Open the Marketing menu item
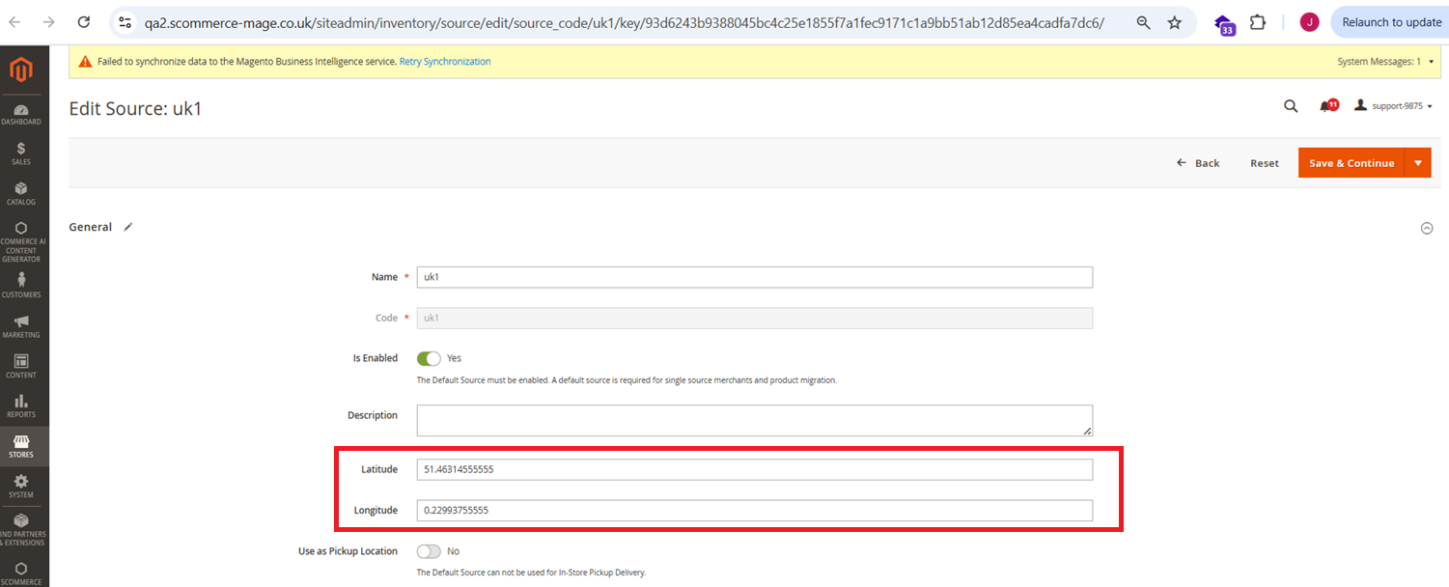The height and width of the screenshot is (587, 1449). [21, 325]
